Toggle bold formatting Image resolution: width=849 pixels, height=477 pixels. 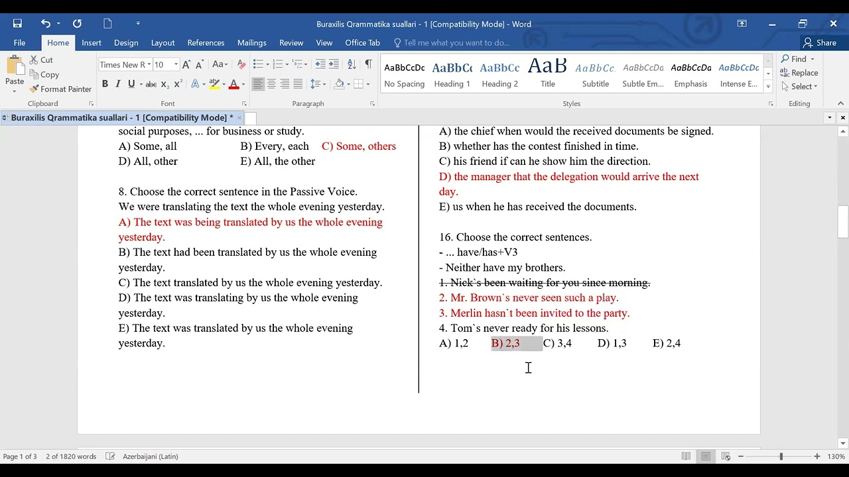click(105, 84)
